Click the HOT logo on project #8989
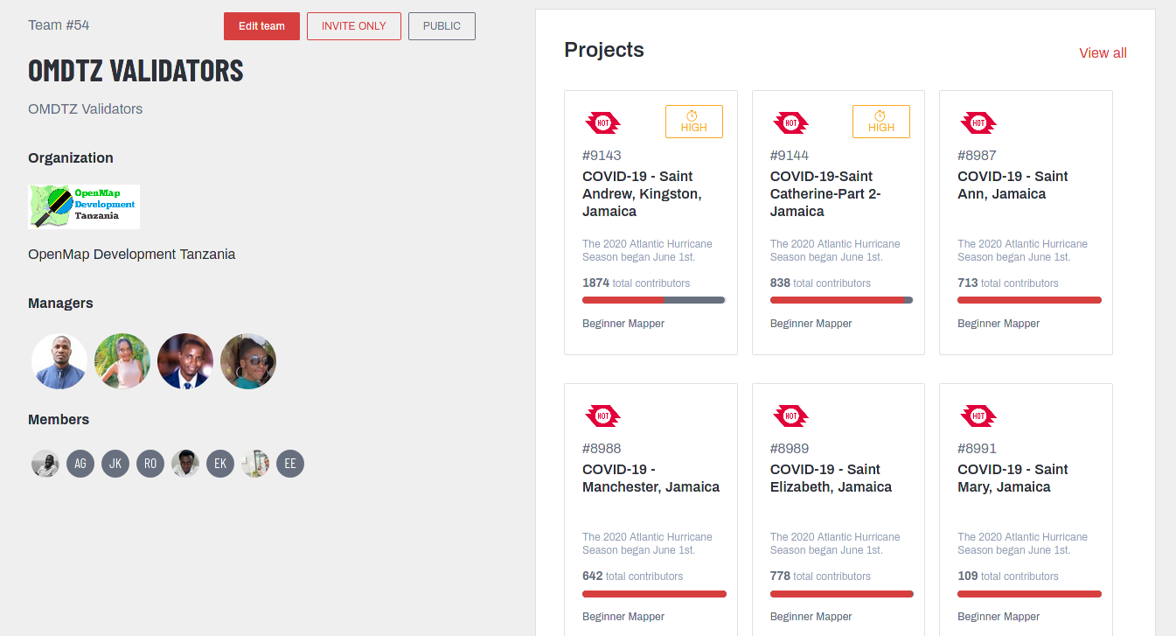Viewport: 1176px width, 636px height. (790, 416)
